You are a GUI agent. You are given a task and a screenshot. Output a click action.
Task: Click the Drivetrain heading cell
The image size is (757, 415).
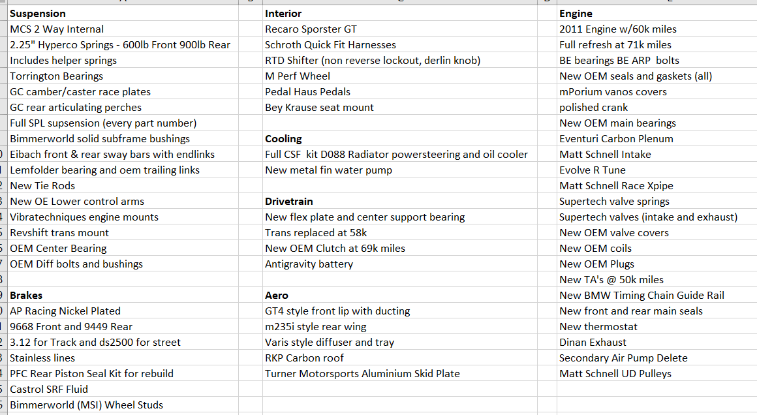(400, 202)
